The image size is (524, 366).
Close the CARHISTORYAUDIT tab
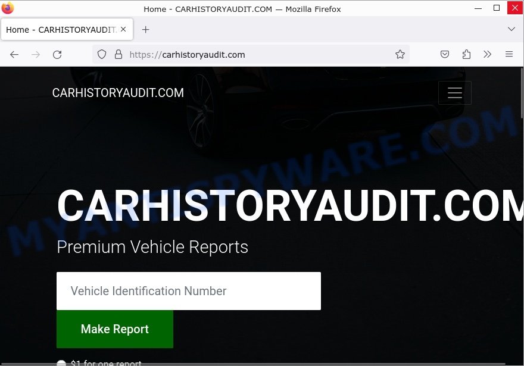pyautogui.click(x=123, y=29)
